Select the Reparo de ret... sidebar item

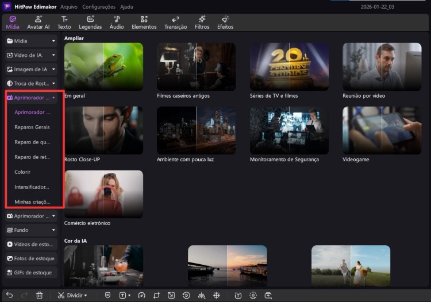(32, 157)
